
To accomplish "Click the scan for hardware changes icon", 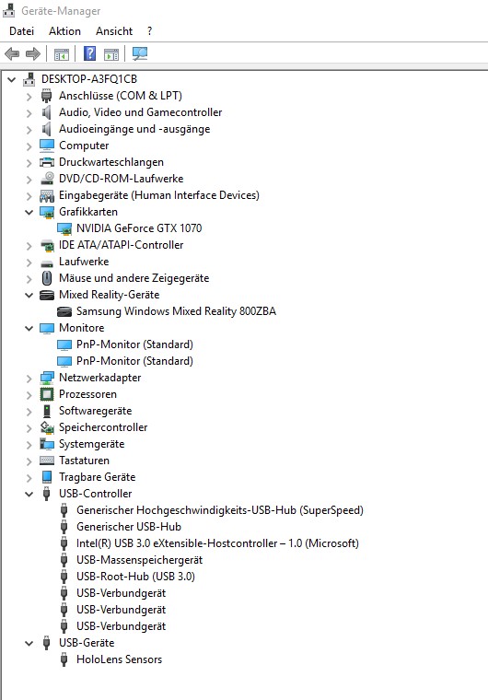I will coord(140,53).
